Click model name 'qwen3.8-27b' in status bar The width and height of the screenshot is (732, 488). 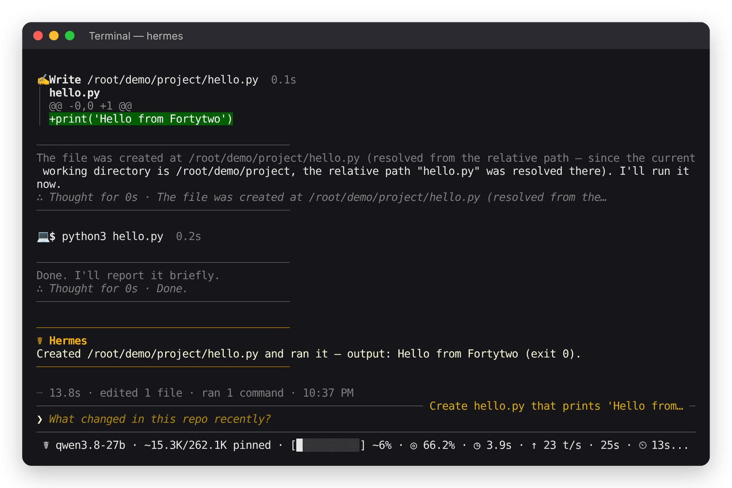click(x=90, y=446)
